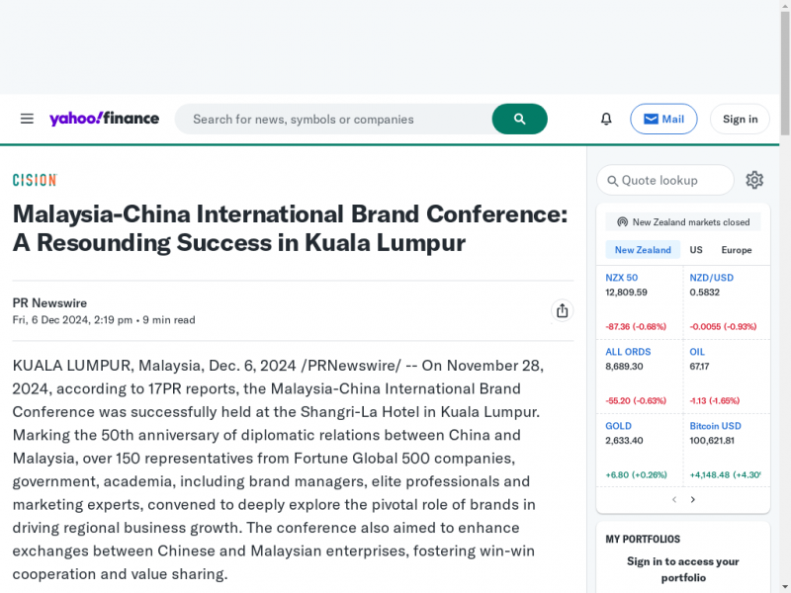Click the New Zealand markets closed status
This screenshot has width=791, height=593.
[x=683, y=221]
